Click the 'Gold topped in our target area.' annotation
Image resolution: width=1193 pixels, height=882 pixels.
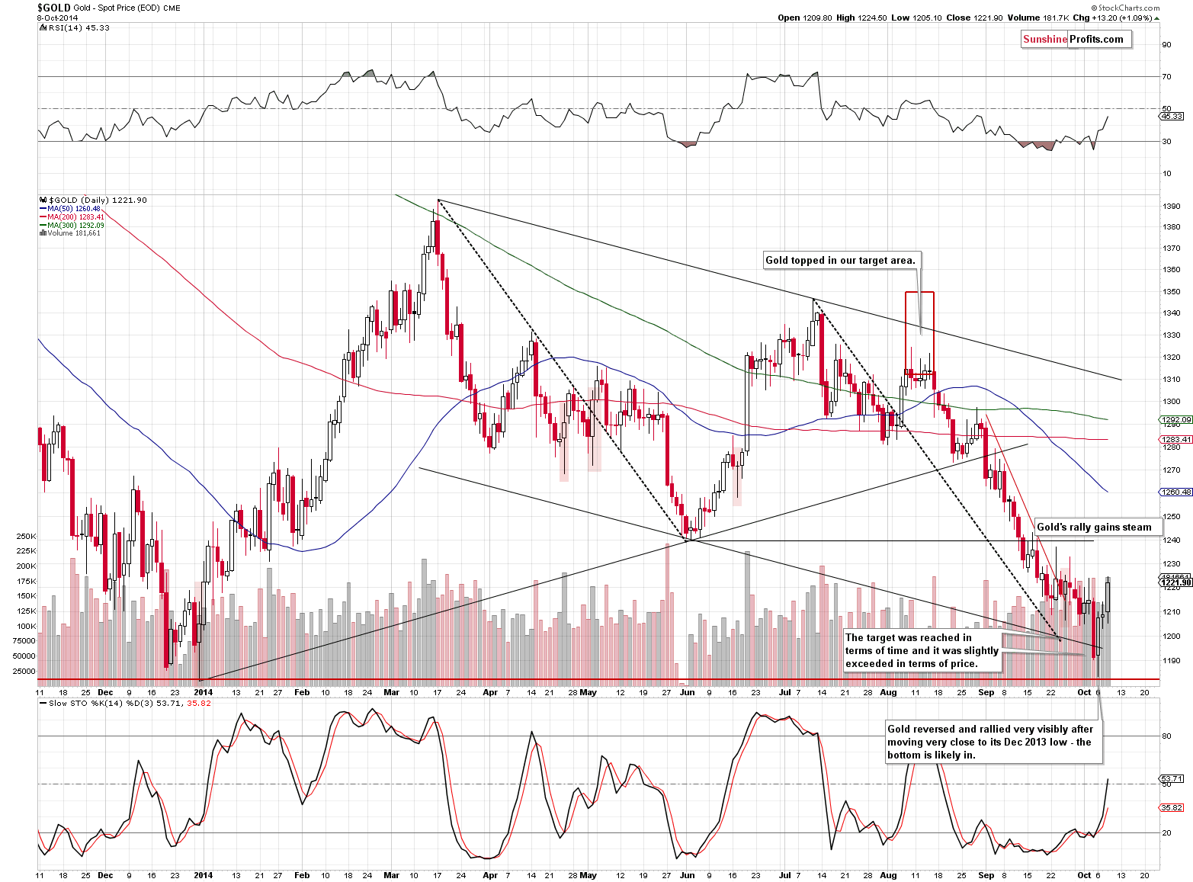(x=842, y=260)
